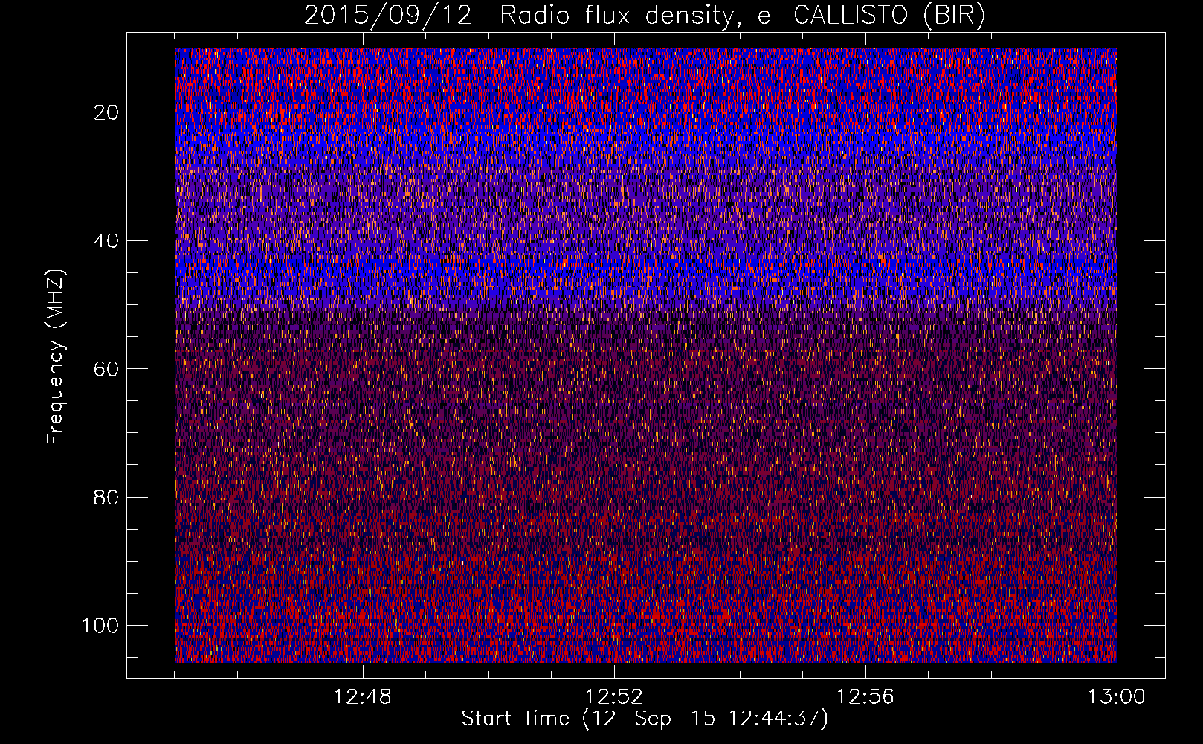Image resolution: width=1203 pixels, height=744 pixels.
Task: Click the 'Start Time (12-Sep-15 12:44:37)' label
Action: tap(645, 719)
